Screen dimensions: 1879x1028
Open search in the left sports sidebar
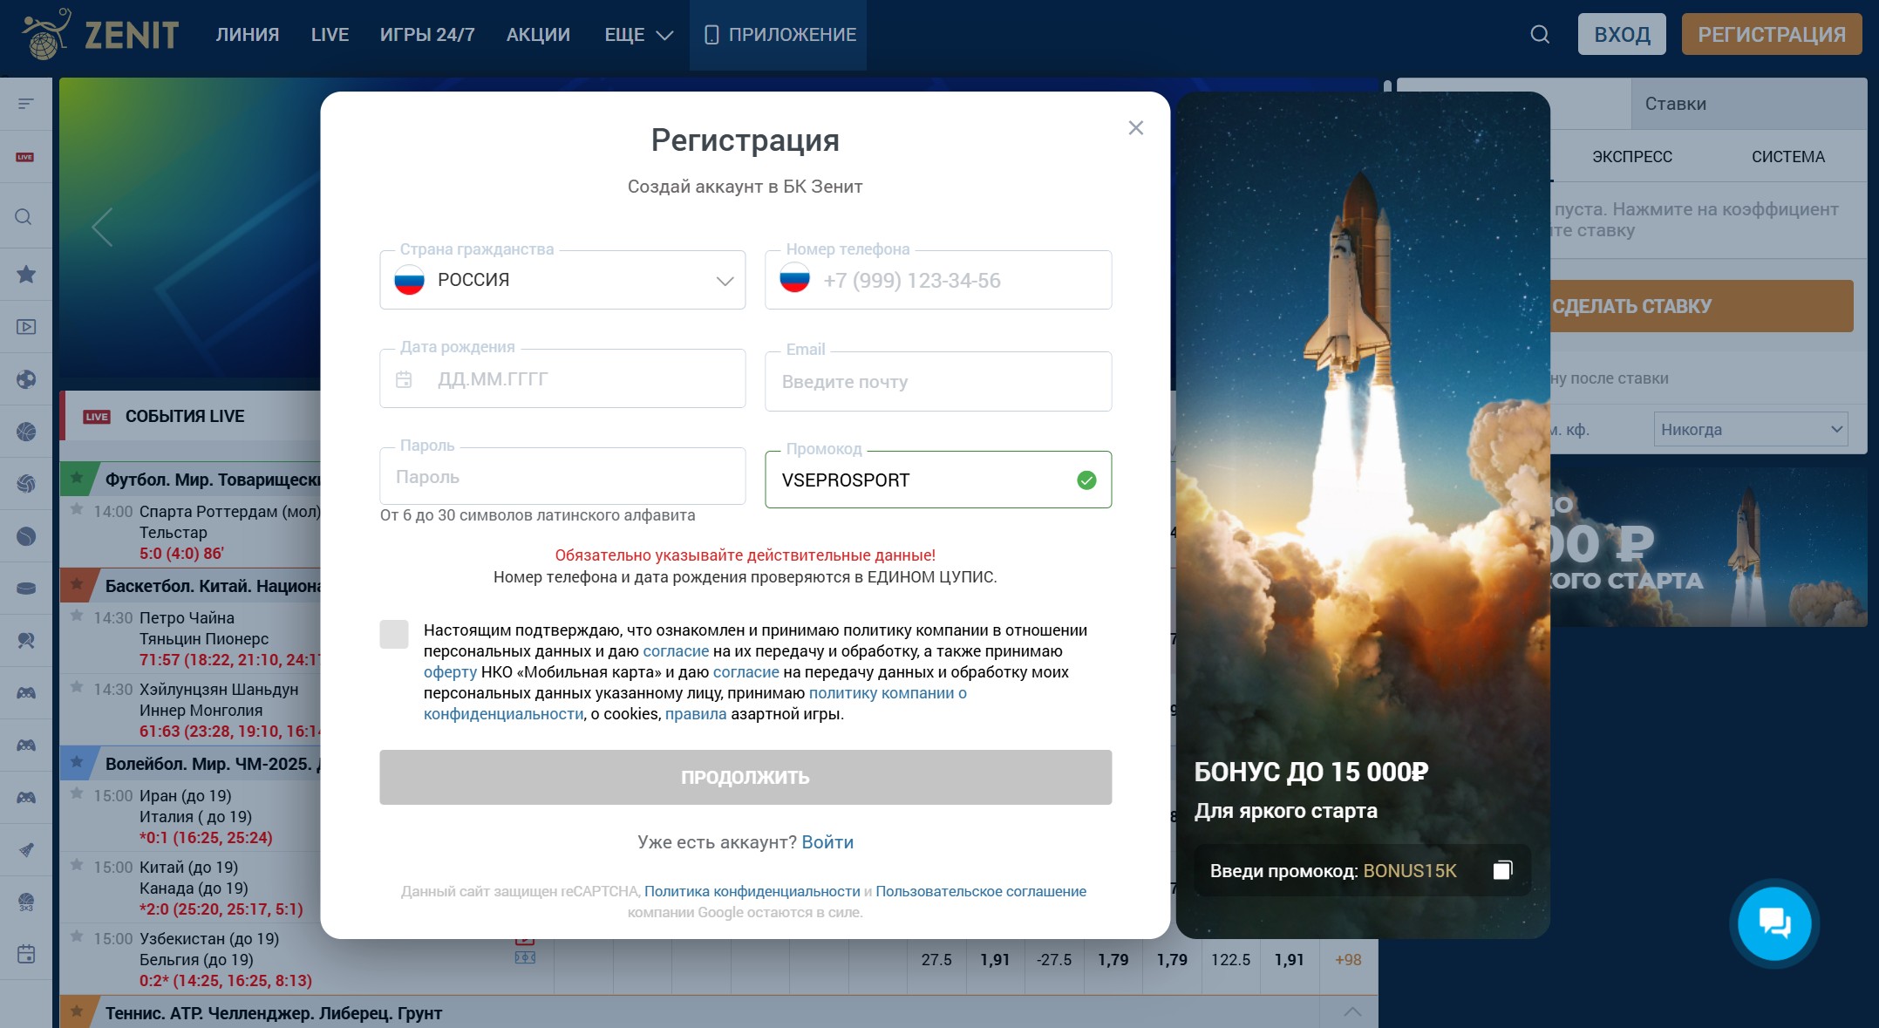pyautogui.click(x=25, y=216)
